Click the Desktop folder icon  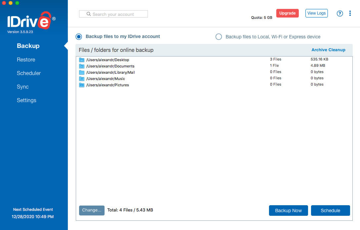[82, 60]
